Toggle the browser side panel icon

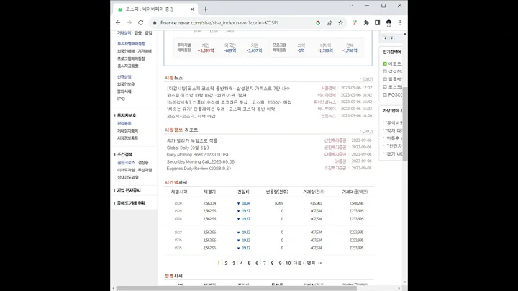coord(377,23)
